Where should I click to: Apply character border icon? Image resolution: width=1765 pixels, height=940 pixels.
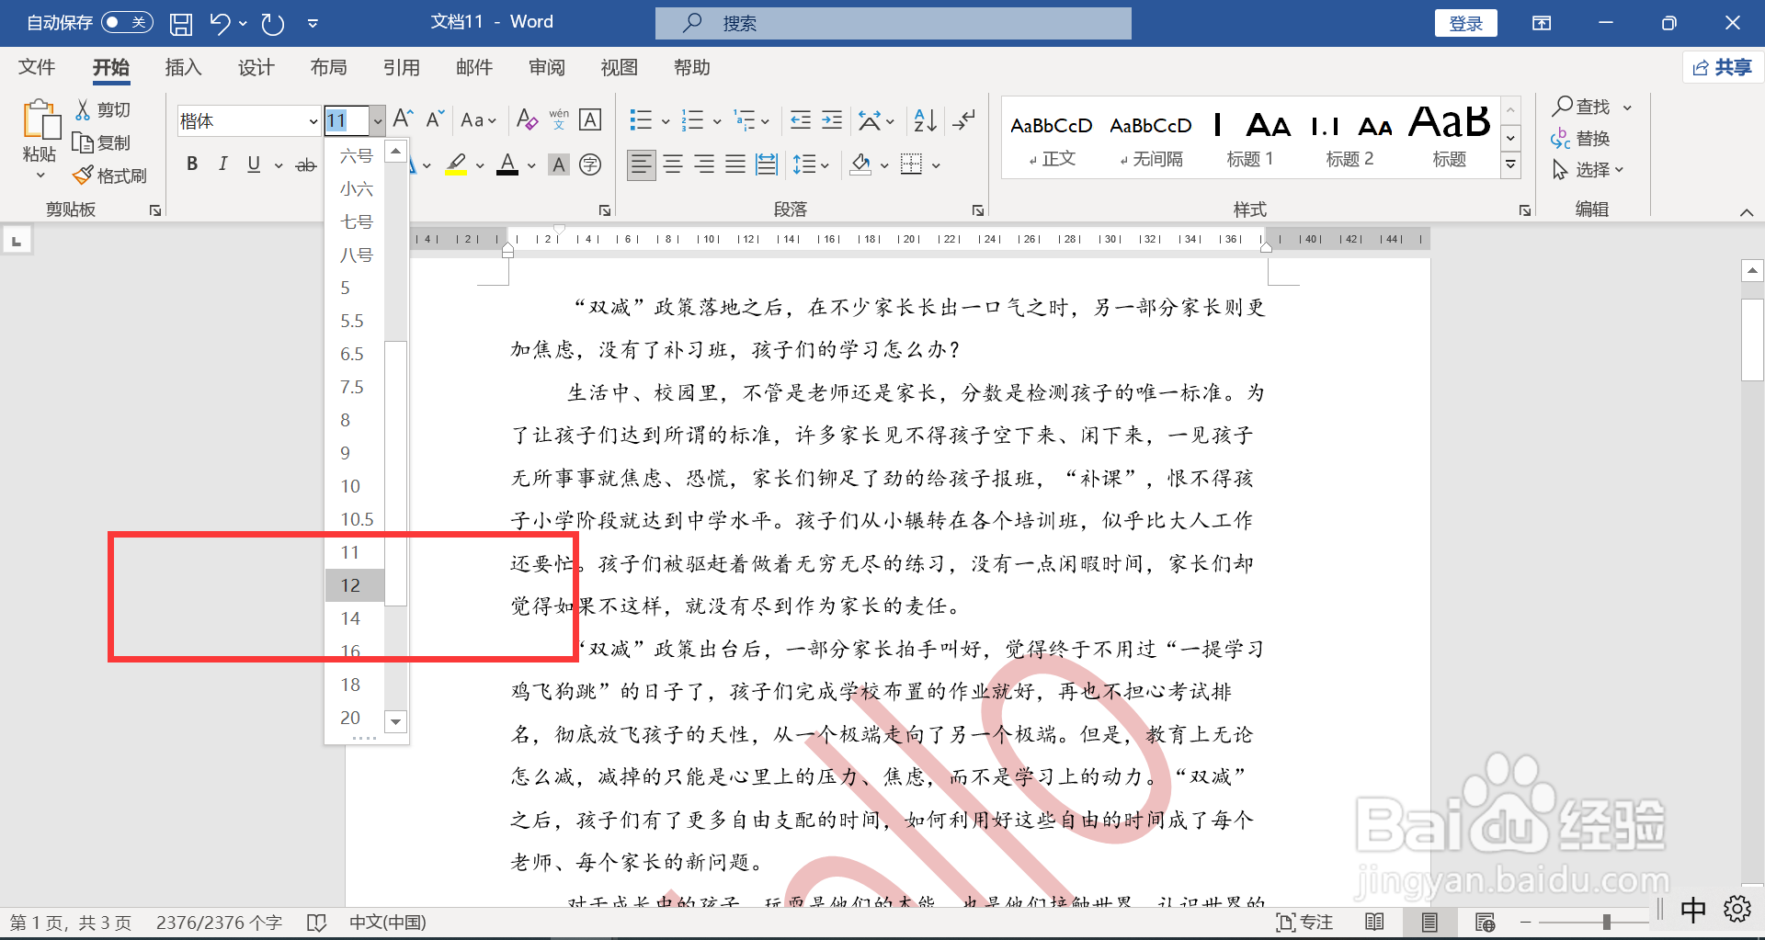(x=590, y=119)
